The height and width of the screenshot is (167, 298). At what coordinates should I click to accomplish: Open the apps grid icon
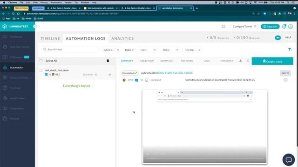223,26
